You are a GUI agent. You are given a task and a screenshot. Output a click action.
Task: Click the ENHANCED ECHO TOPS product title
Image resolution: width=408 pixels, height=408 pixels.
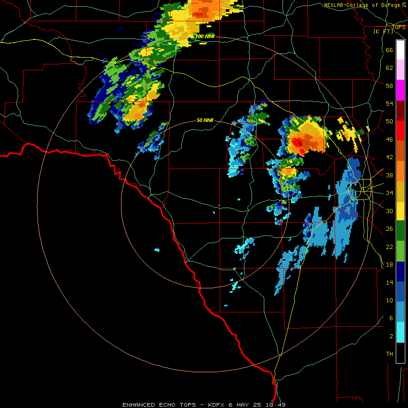tap(159, 405)
